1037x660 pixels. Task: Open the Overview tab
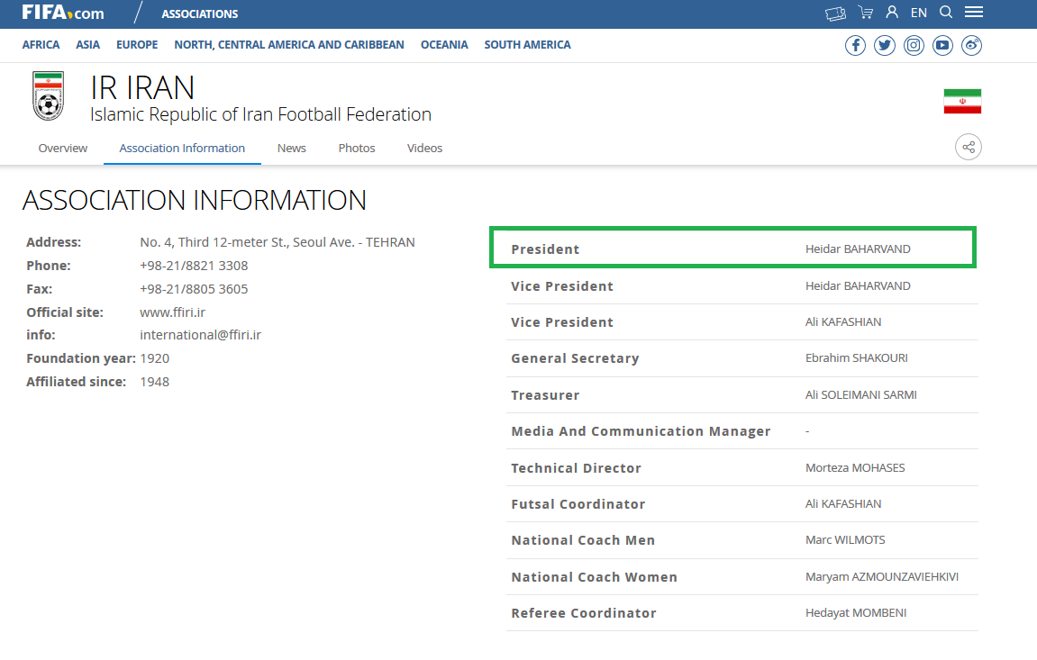coord(63,148)
